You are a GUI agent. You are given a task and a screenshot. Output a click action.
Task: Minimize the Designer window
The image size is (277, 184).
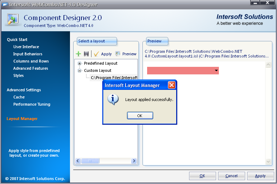[x=255, y=3]
